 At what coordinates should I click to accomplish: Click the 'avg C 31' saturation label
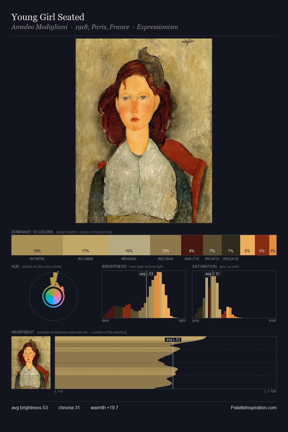coord(213,274)
